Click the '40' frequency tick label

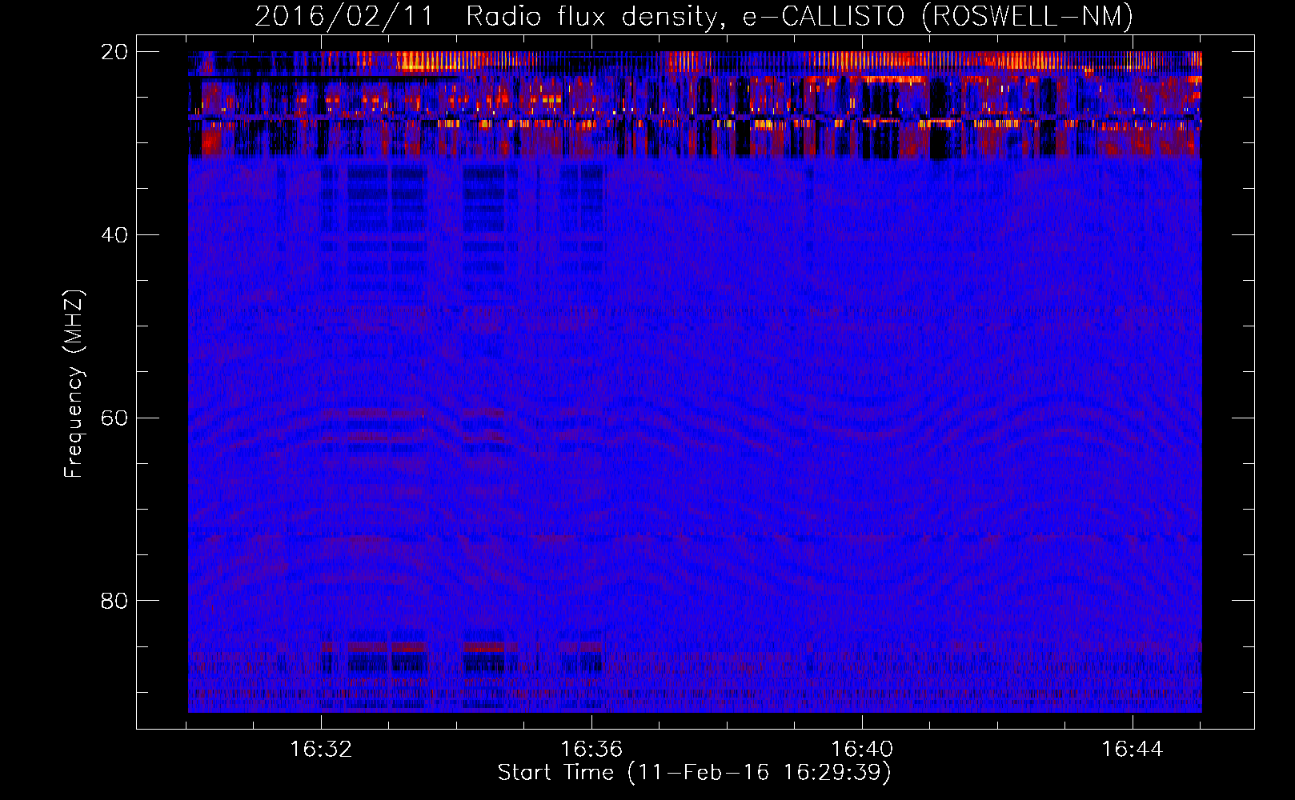click(114, 235)
